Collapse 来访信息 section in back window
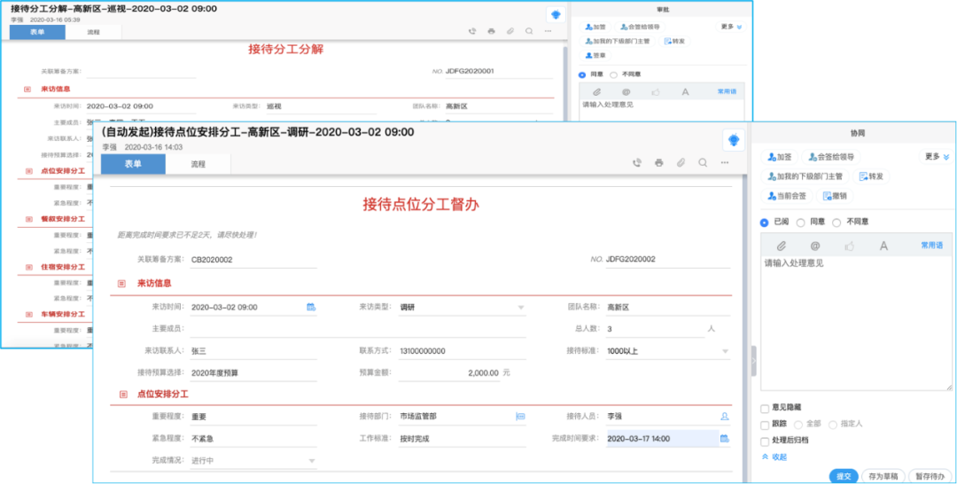This screenshot has width=957, height=484. click(27, 90)
